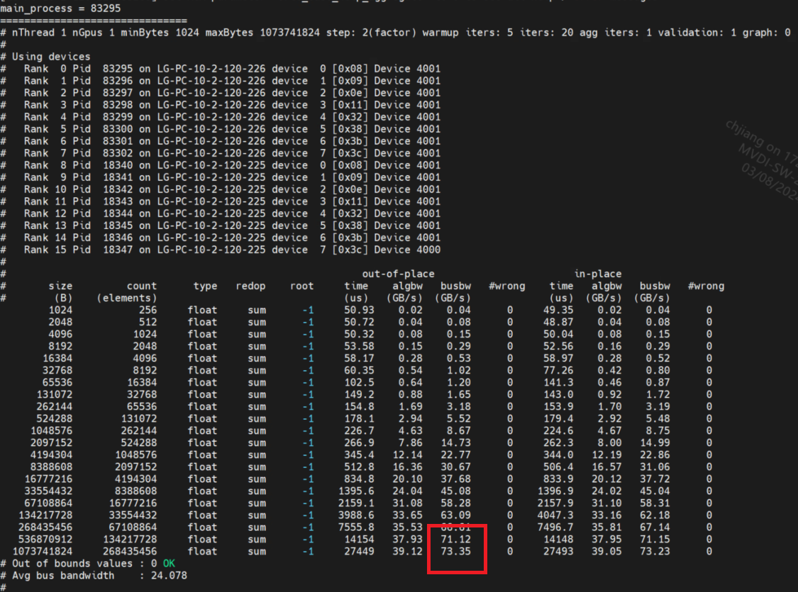Click the in-place busbw value 67.14
The width and height of the screenshot is (798, 592).
(655, 527)
